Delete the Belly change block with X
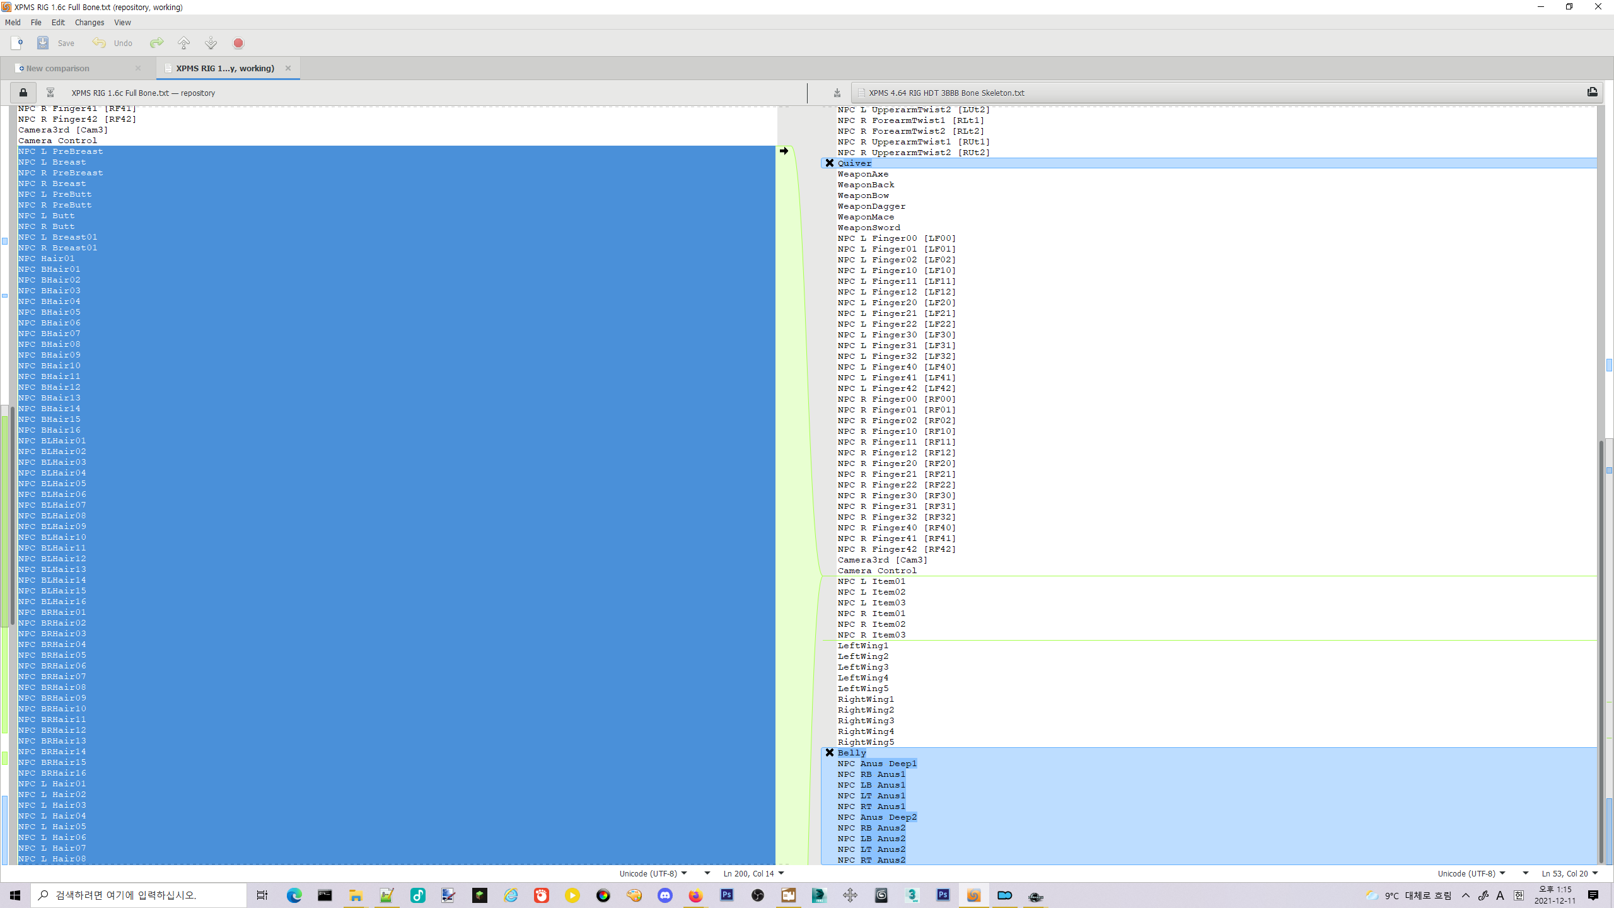Image resolution: width=1614 pixels, height=908 pixels. pyautogui.click(x=830, y=753)
